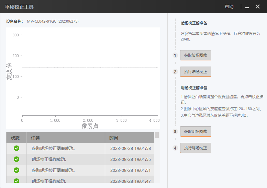The height and width of the screenshot is (188, 267).
Task: Select step 1 number circle
Action: [175, 55]
